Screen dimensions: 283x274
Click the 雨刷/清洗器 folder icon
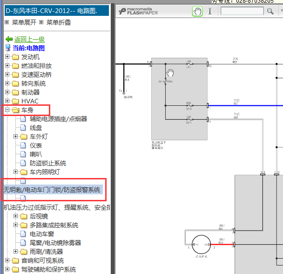click(x=24, y=252)
